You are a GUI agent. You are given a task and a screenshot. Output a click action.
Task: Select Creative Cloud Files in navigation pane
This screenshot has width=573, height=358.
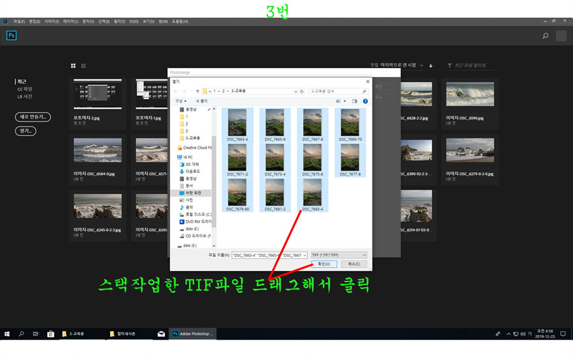click(194, 148)
